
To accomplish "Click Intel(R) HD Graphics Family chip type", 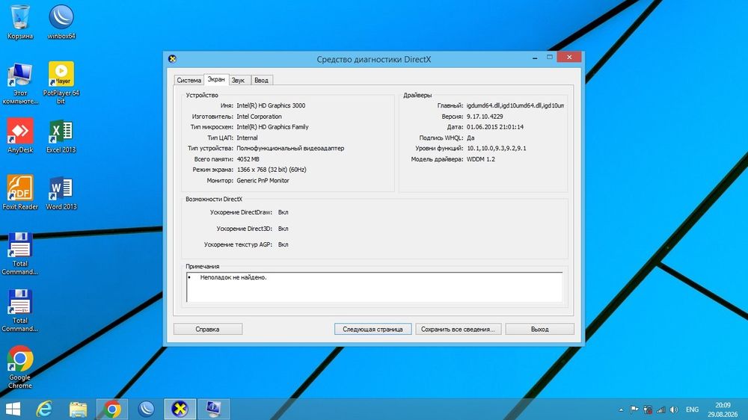I will [x=272, y=127].
